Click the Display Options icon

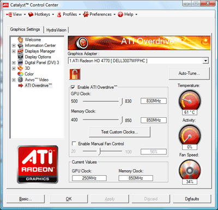click(20, 57)
